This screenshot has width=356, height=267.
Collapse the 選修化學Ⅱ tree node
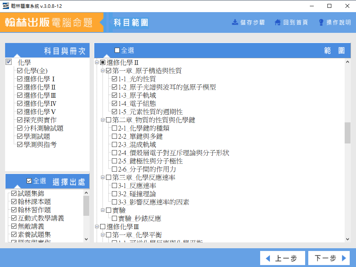(97, 63)
